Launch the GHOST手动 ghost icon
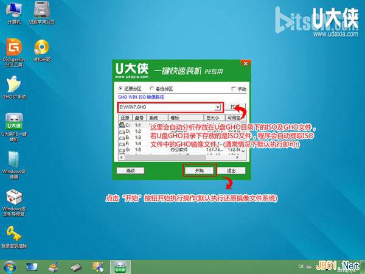365x274 pixels. coord(14,87)
